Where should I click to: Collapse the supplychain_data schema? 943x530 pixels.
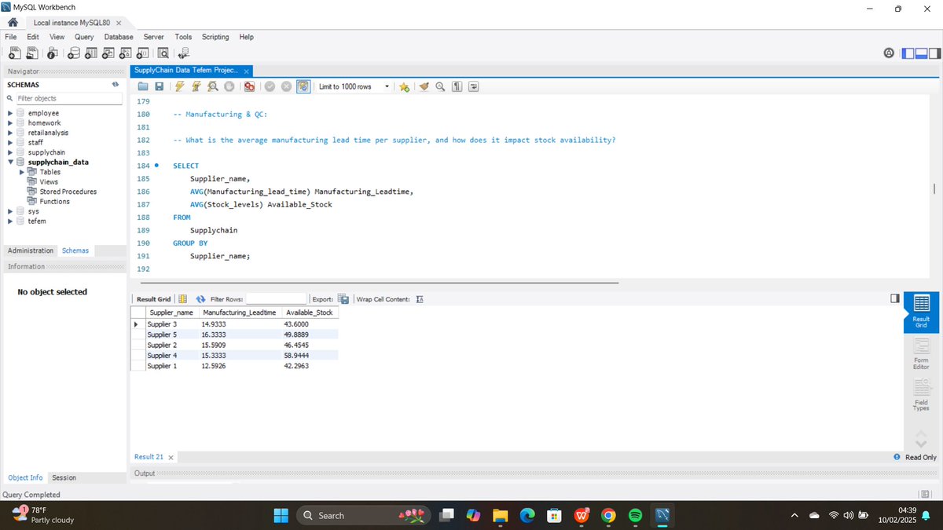(x=10, y=163)
